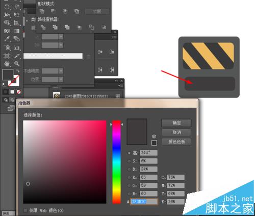
Task: Collapse the layers panel with double arrows
Action: coord(116,81)
